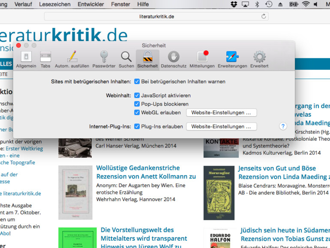This screenshot has height=248, width=330.
Task: Open the Datenschutz preferences pane
Action: pos(174,59)
